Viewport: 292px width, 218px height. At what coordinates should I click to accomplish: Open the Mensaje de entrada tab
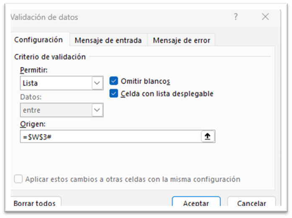[108, 41]
